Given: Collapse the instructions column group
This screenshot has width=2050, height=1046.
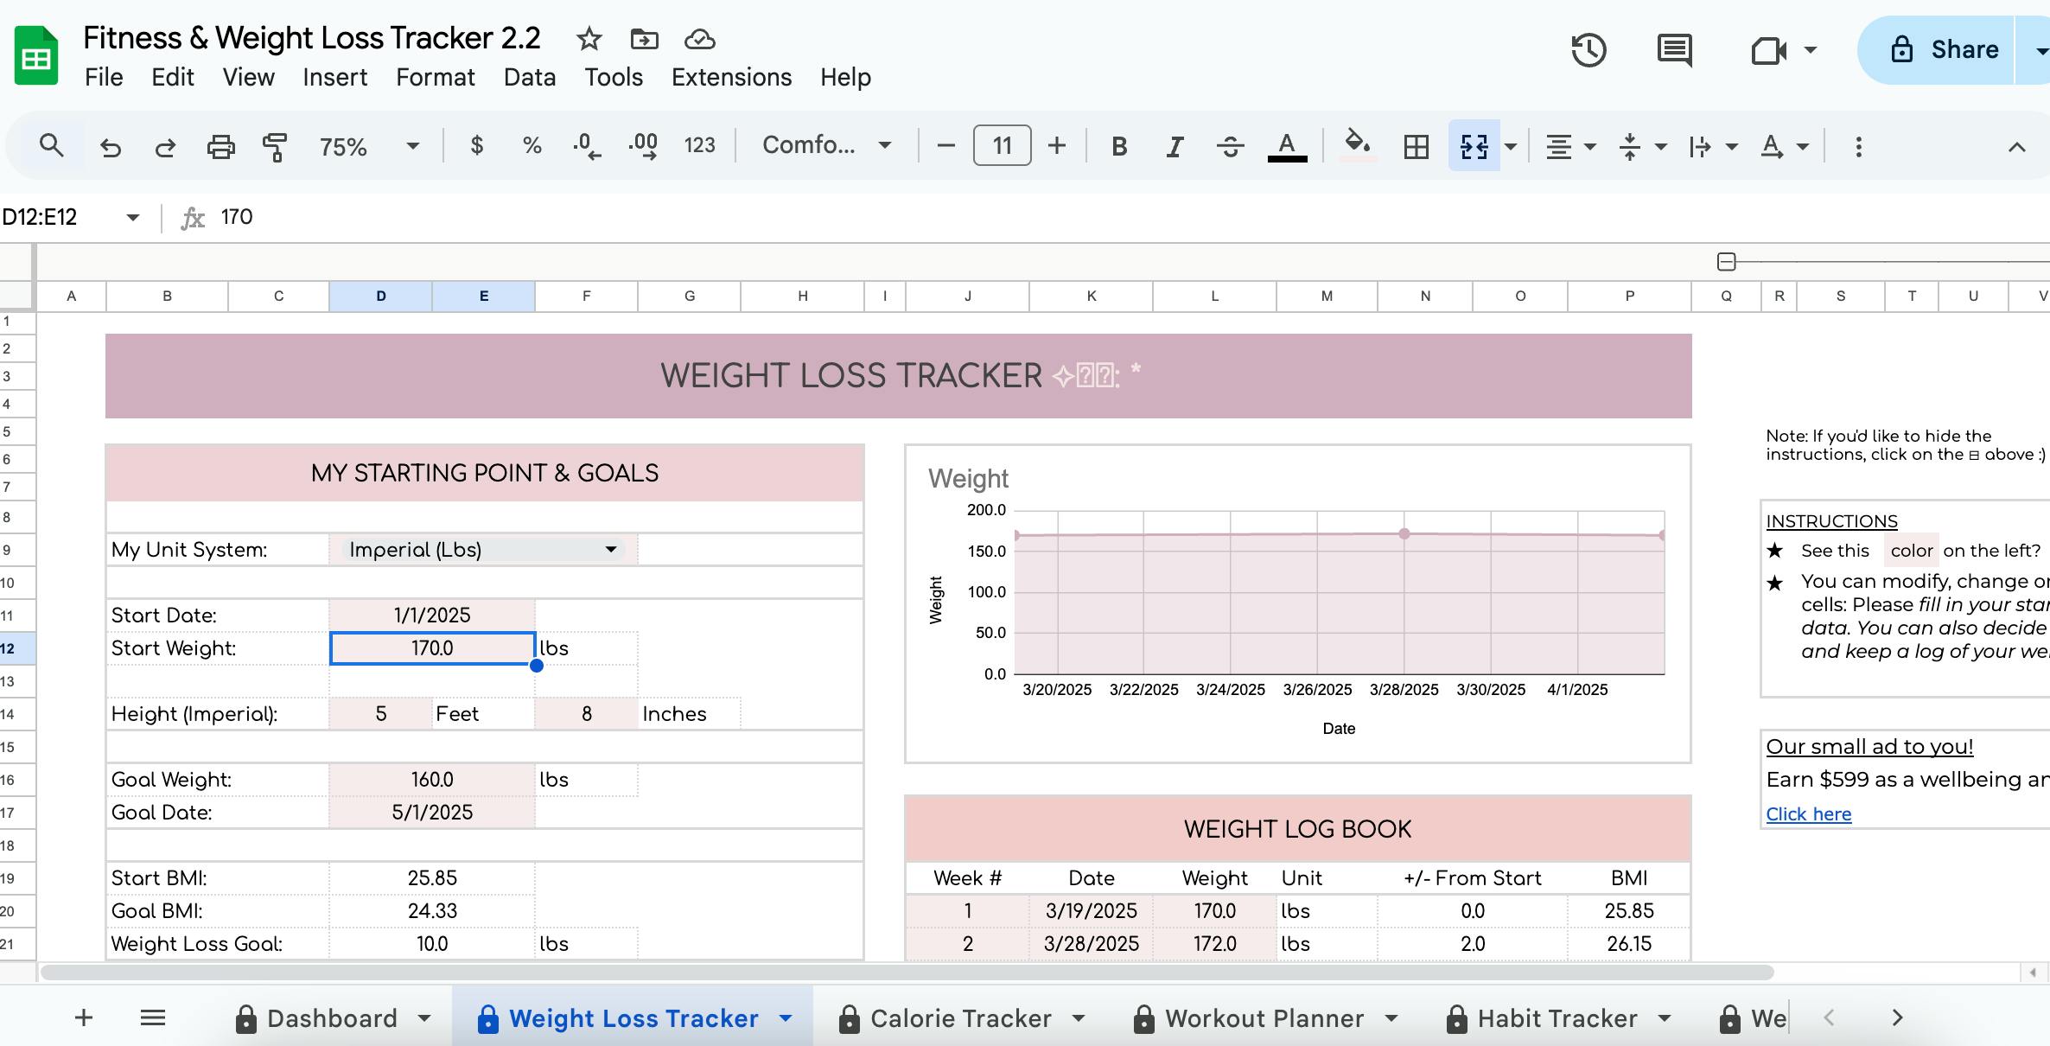Looking at the screenshot, I should (x=1726, y=261).
